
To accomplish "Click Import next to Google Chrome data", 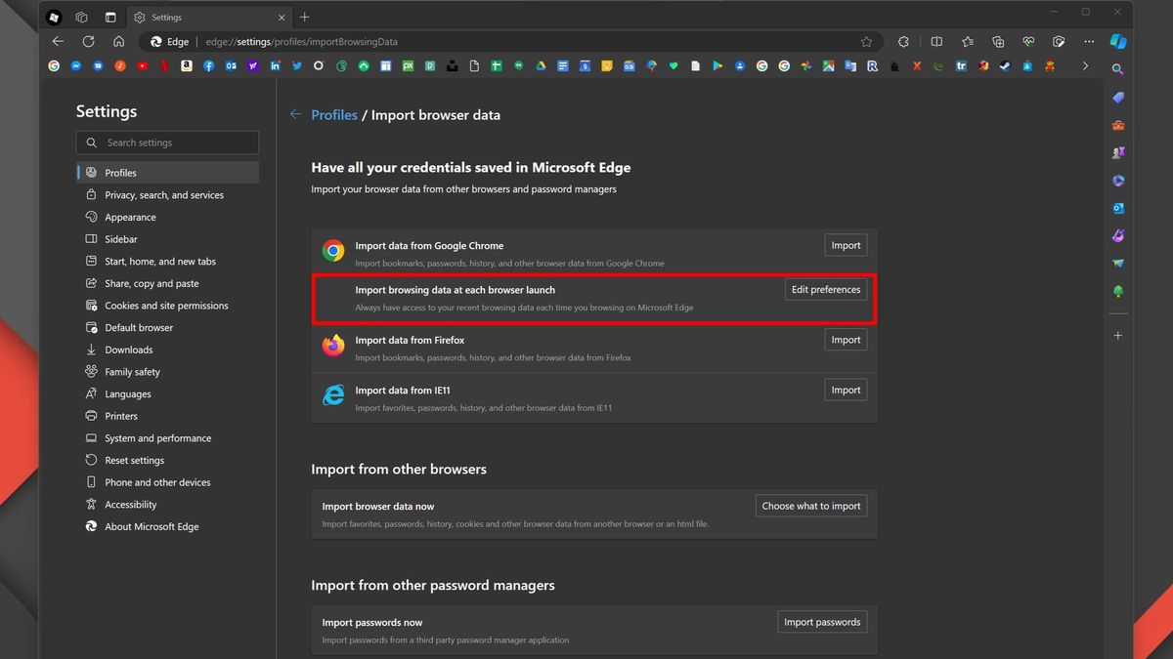I will pos(845,245).
